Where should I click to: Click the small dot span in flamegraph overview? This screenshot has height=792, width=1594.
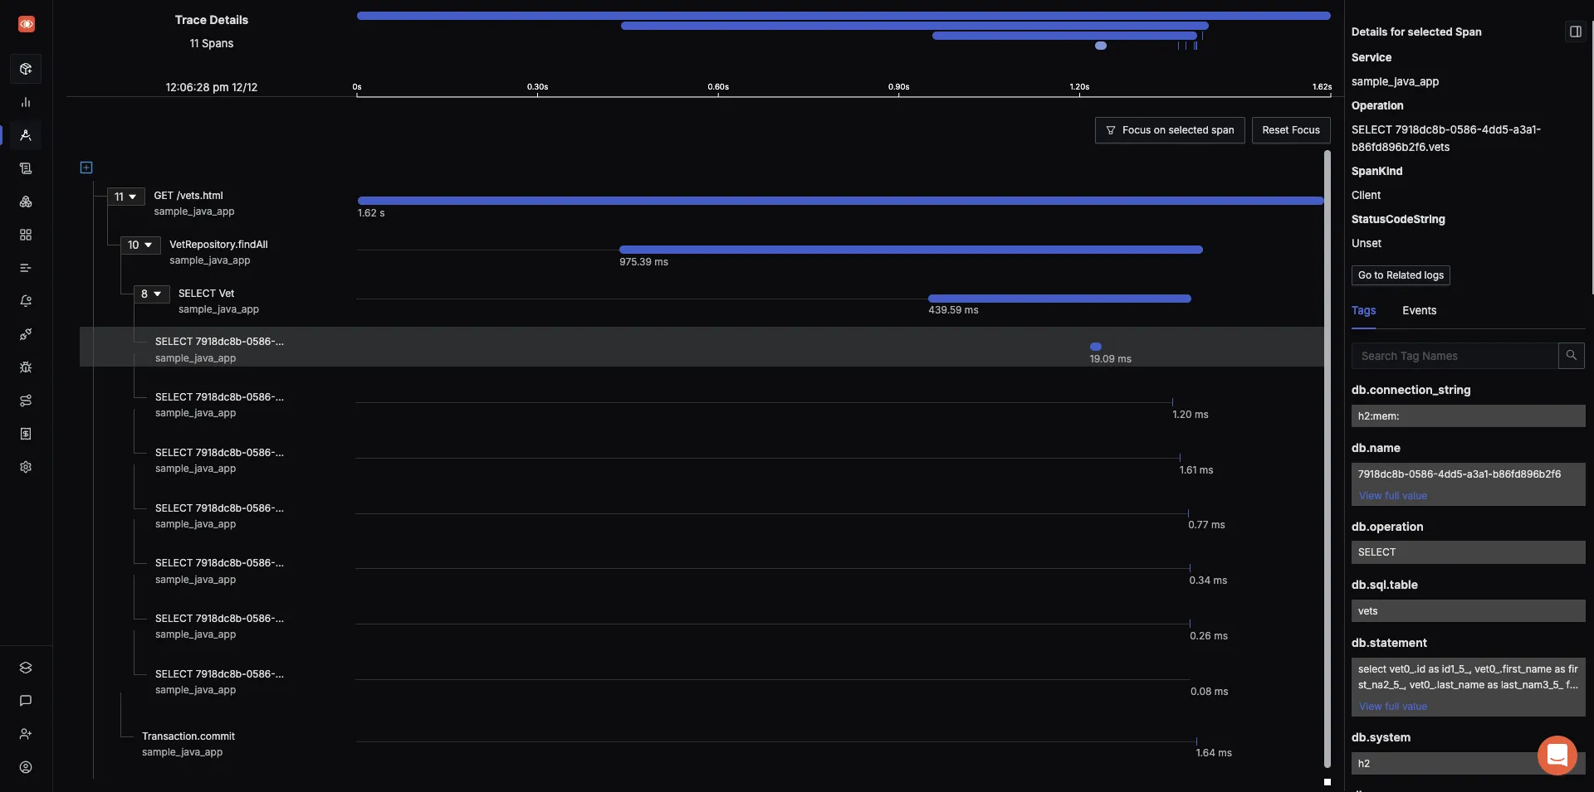pos(1101,46)
